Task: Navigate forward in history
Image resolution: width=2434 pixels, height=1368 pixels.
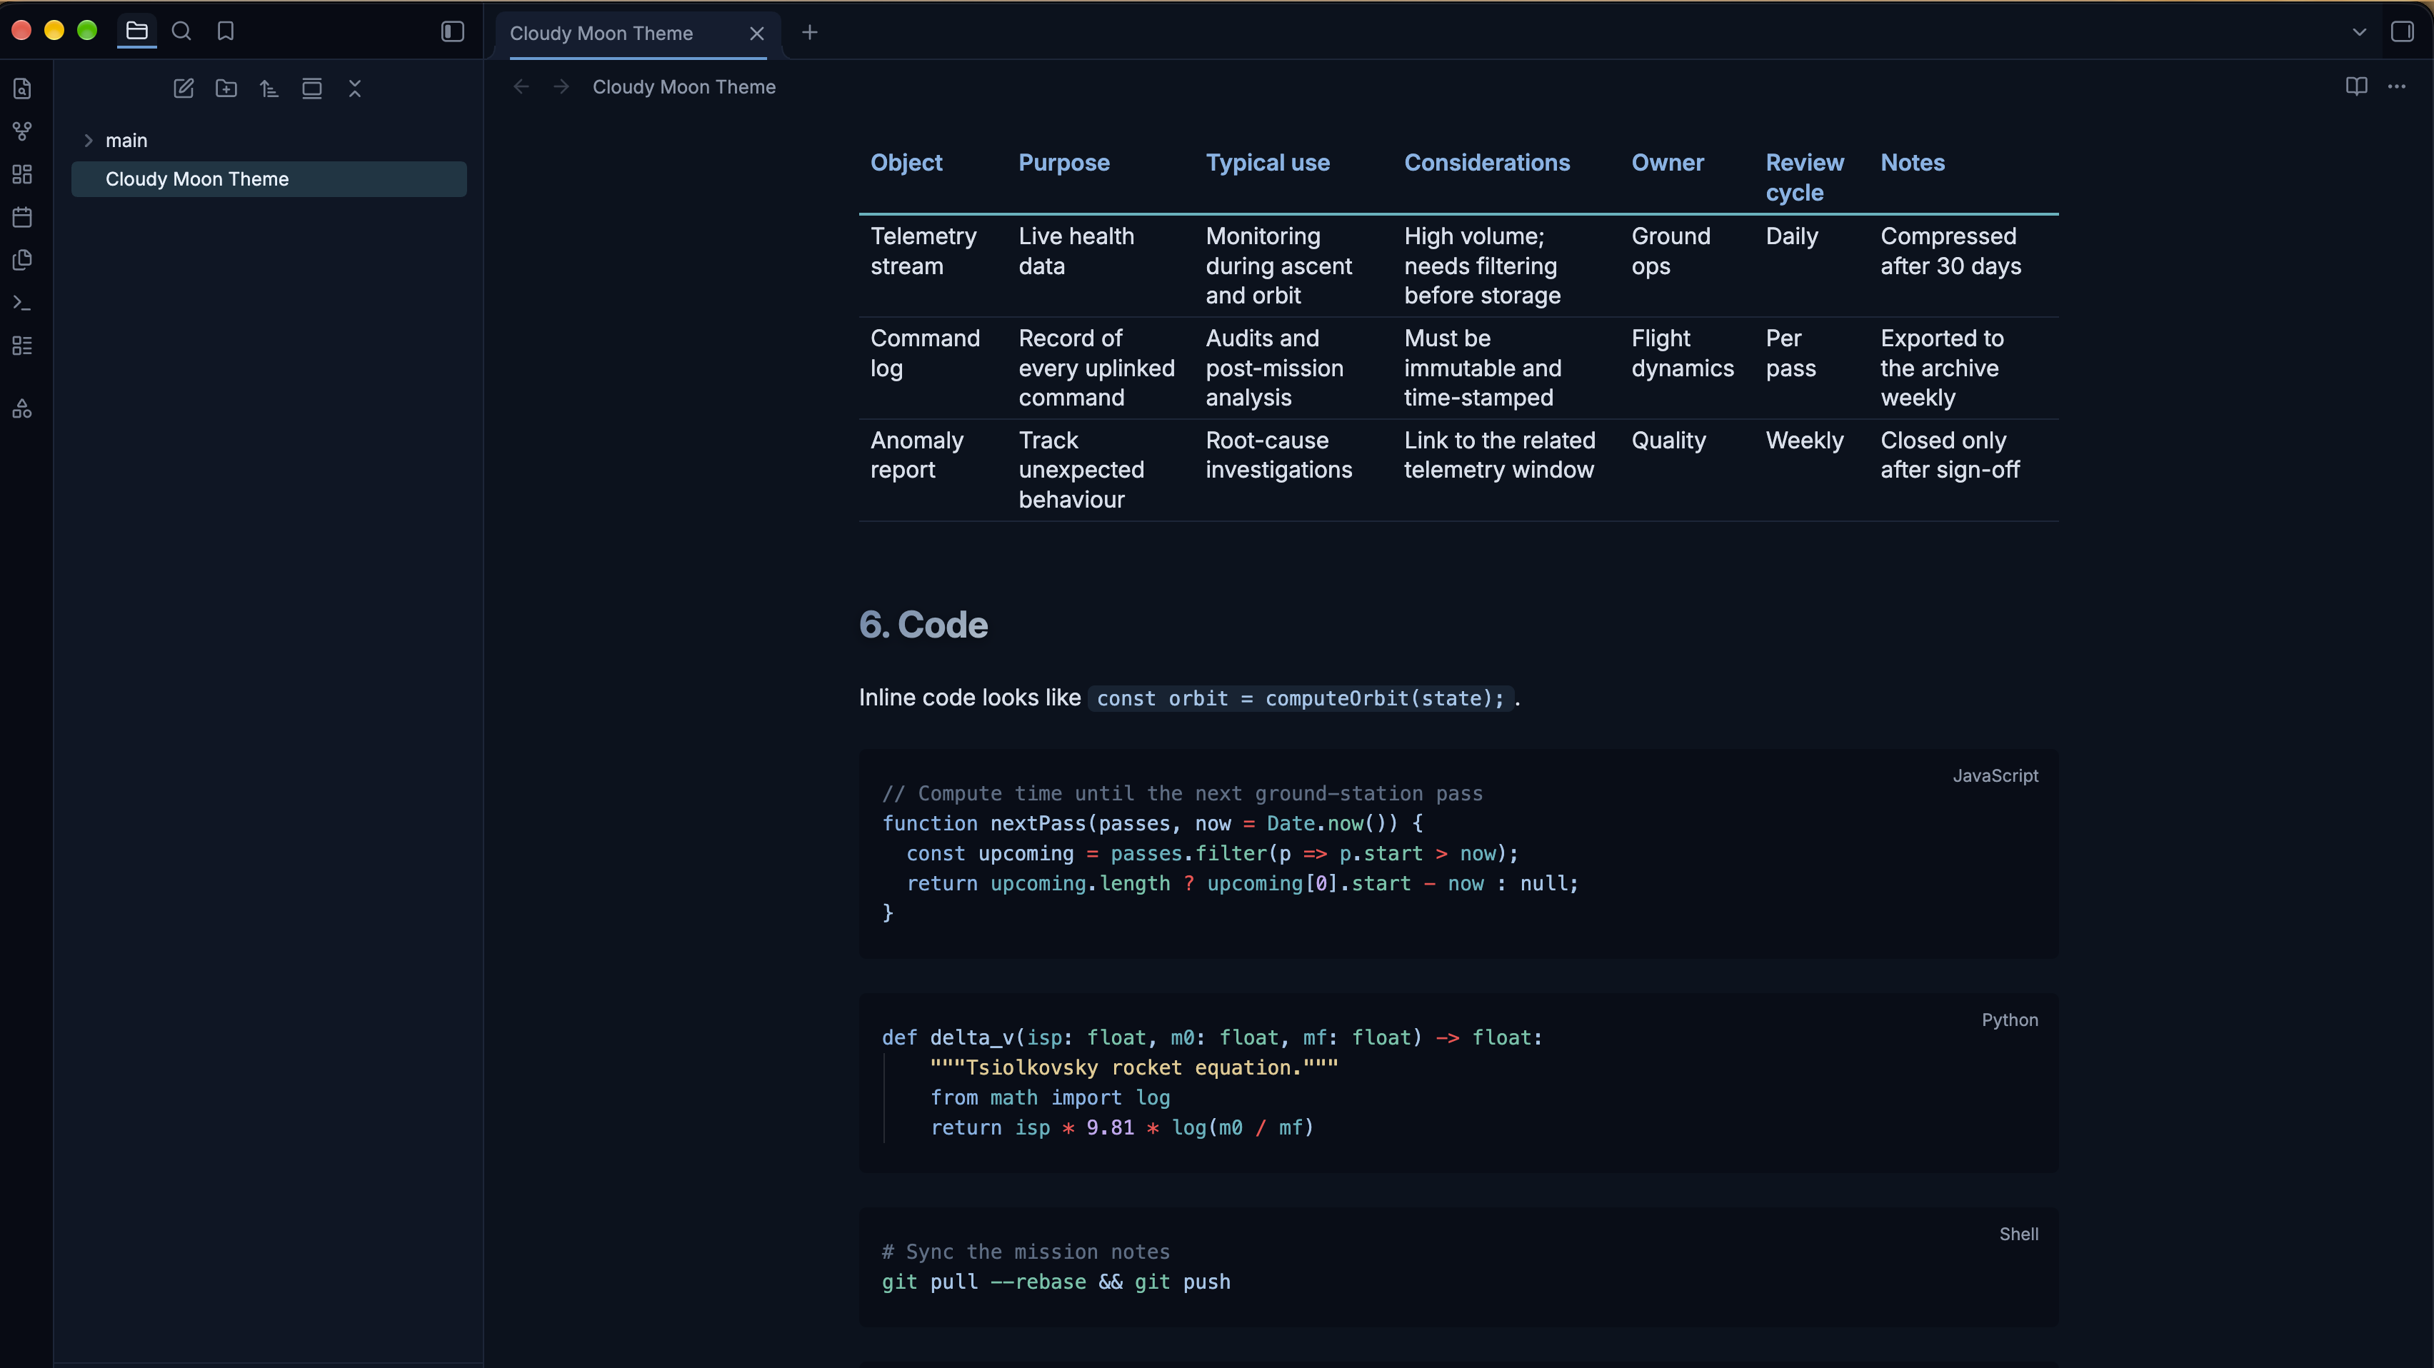Action: click(x=561, y=87)
